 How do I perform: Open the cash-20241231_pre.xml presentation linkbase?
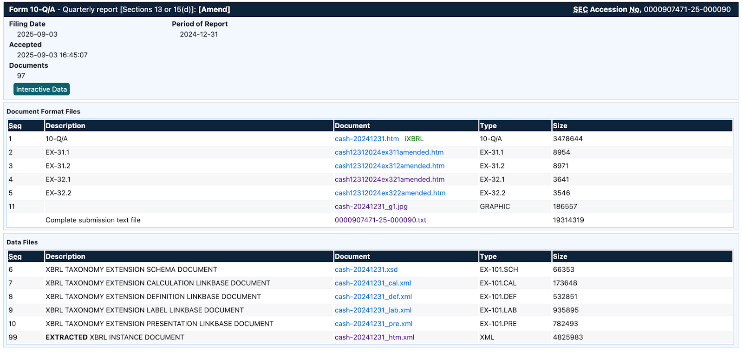[x=373, y=324]
